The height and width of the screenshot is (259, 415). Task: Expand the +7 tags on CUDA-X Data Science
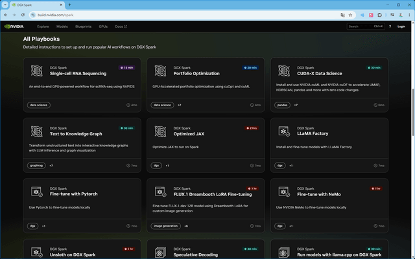click(296, 105)
